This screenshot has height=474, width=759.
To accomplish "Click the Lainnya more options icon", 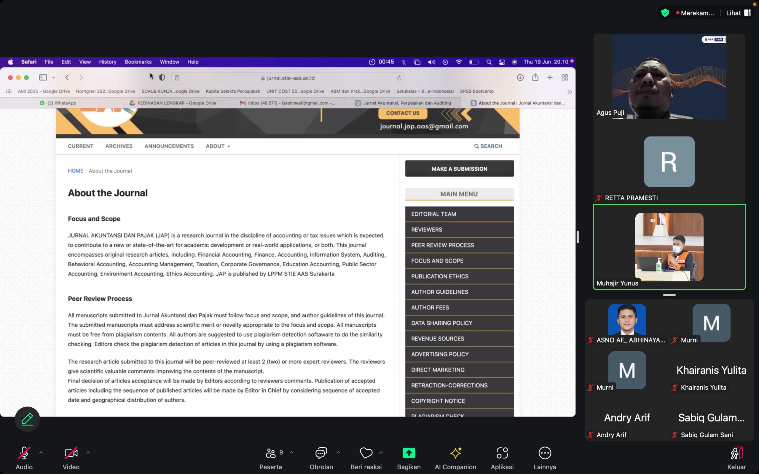I will pos(544,453).
